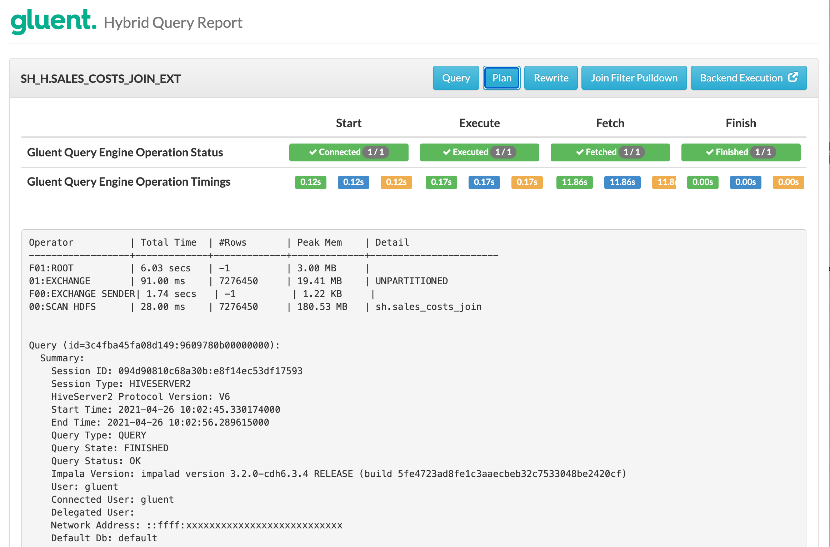Click the blue 0.17s Execute timing label
The height and width of the screenshot is (547, 830).
(484, 182)
